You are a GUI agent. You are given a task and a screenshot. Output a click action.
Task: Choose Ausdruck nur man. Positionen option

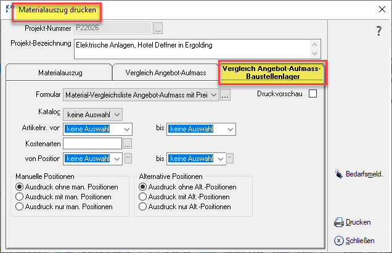[x=20, y=206]
